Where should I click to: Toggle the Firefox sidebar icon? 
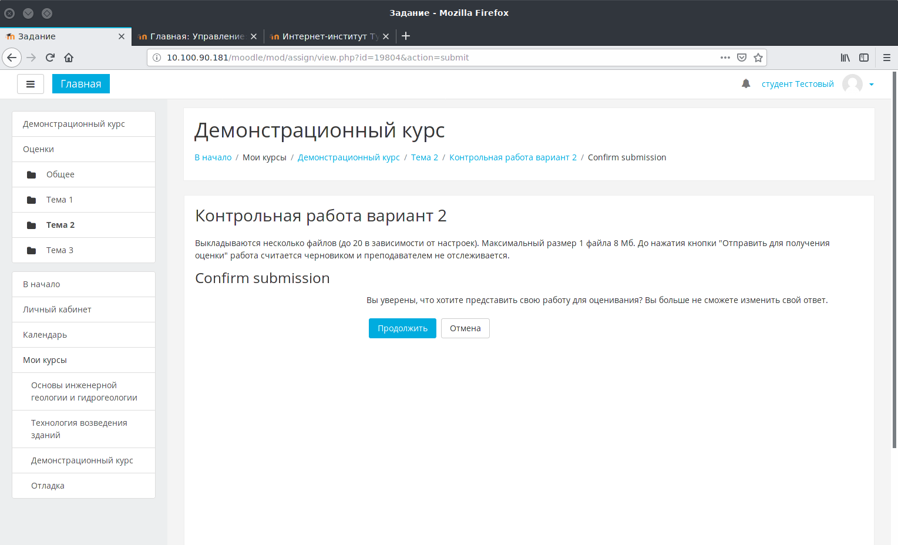tap(864, 58)
